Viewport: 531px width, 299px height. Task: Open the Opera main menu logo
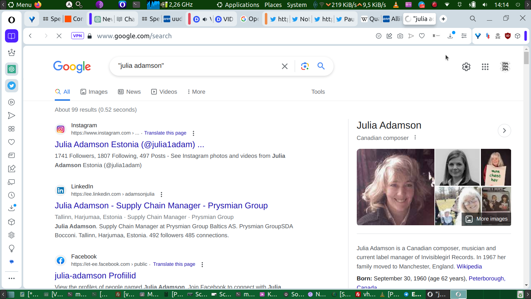[x=12, y=20]
